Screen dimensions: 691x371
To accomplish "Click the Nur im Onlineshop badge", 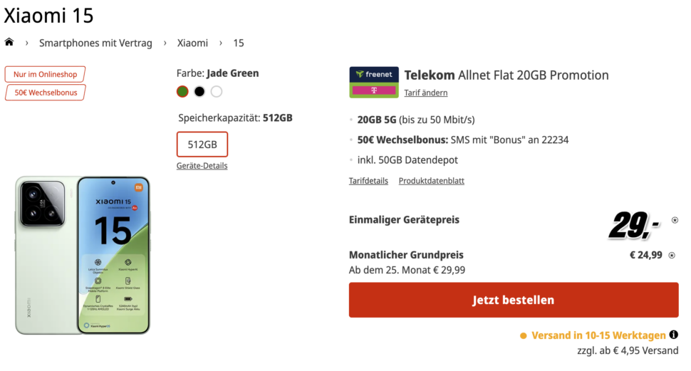I will tap(45, 74).
